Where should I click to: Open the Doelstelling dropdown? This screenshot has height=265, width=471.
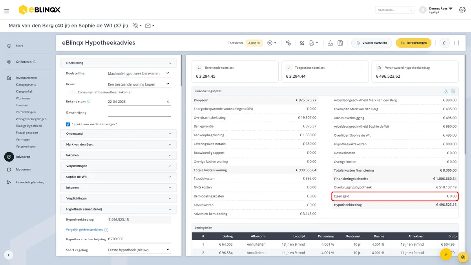tap(139, 73)
